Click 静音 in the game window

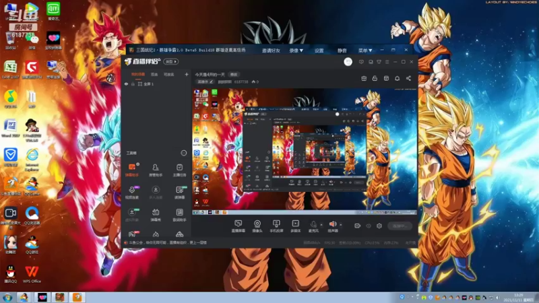[342, 50]
